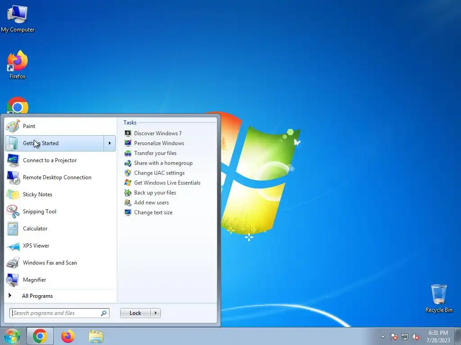Click the Get Windows Live Essentials label
The width and height of the screenshot is (461, 345).
click(167, 183)
